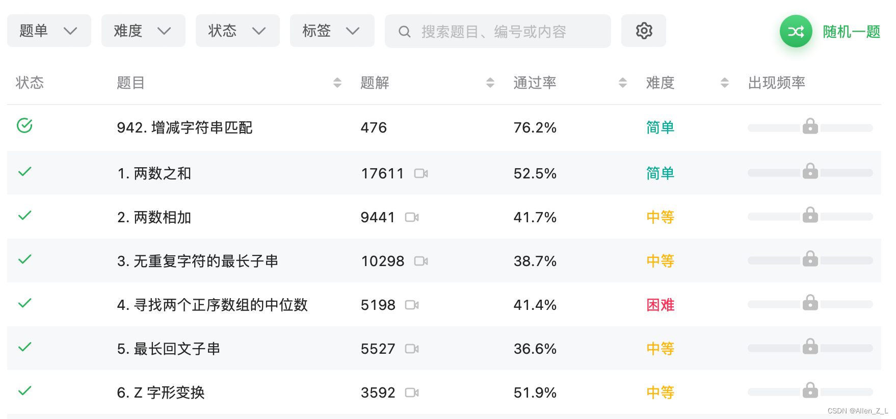Open problem 2. 两数相加
Screen dimensions: 896x419
[154, 217]
